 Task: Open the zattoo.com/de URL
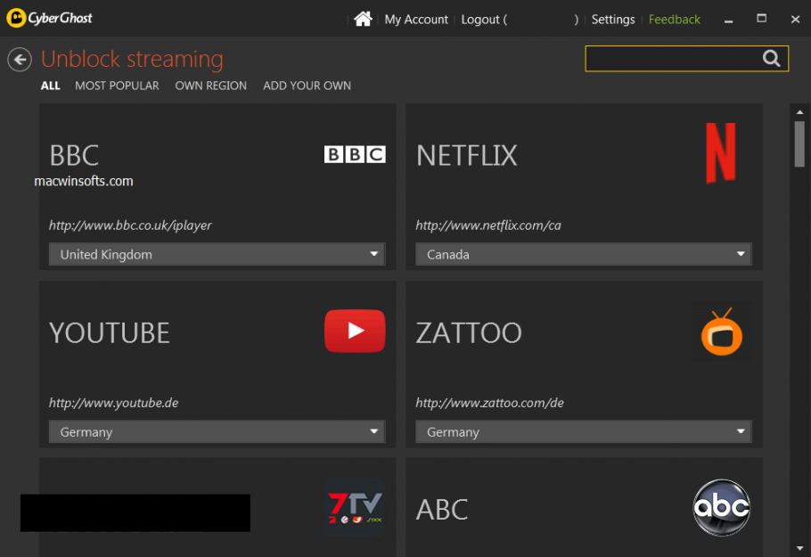490,403
